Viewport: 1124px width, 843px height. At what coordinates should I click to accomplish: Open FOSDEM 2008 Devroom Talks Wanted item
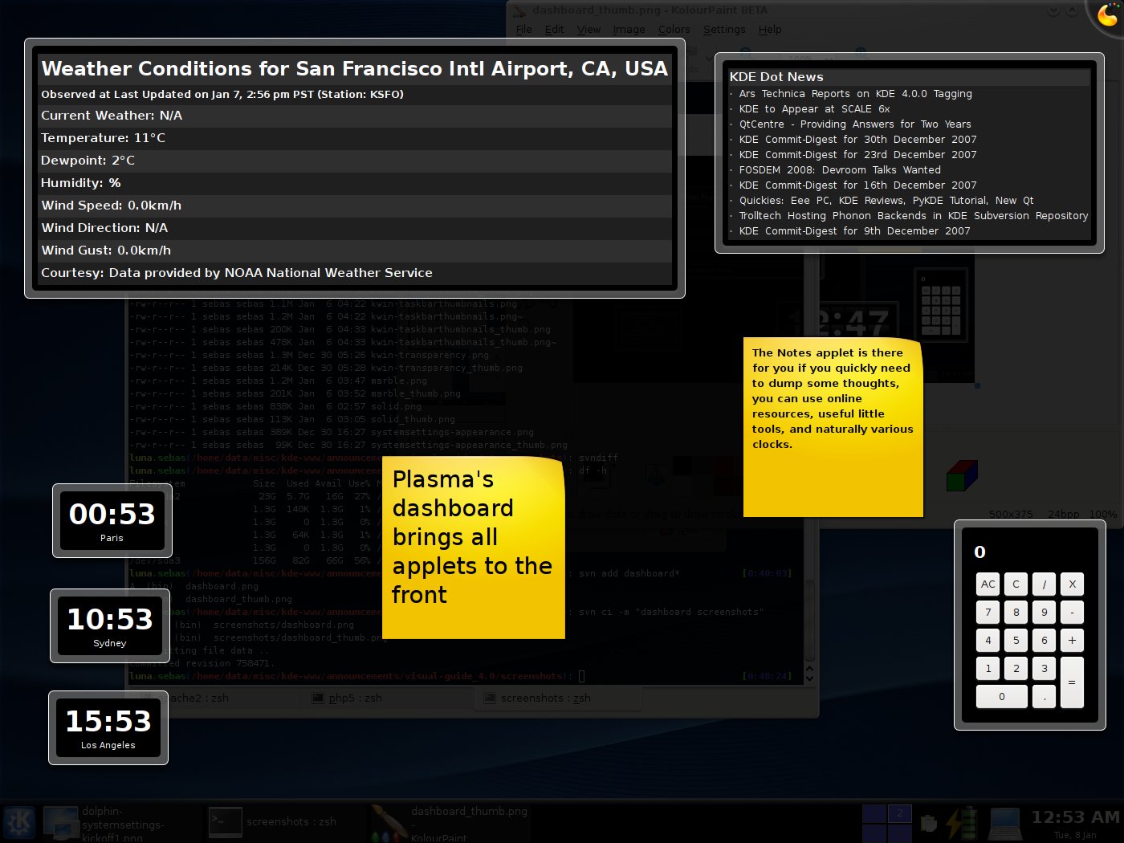pyautogui.click(x=840, y=170)
